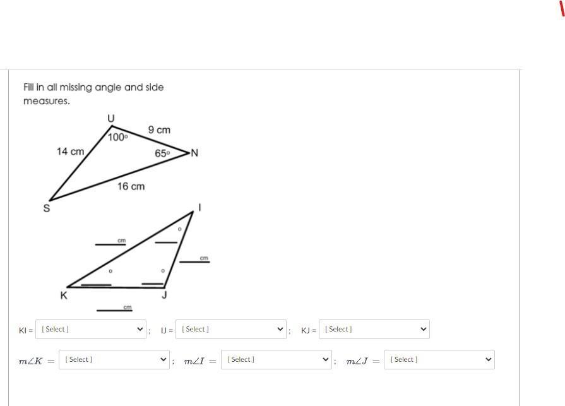This screenshot has height=406, width=565.
Task: Click the blank cm line below side KJ
Action: pos(115,309)
